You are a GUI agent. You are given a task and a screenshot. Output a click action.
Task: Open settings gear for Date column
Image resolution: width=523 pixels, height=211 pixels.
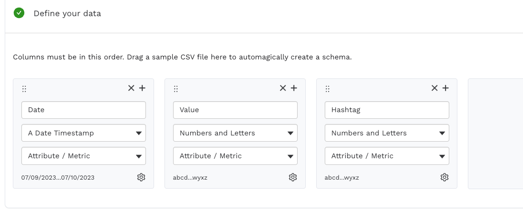[x=141, y=177]
